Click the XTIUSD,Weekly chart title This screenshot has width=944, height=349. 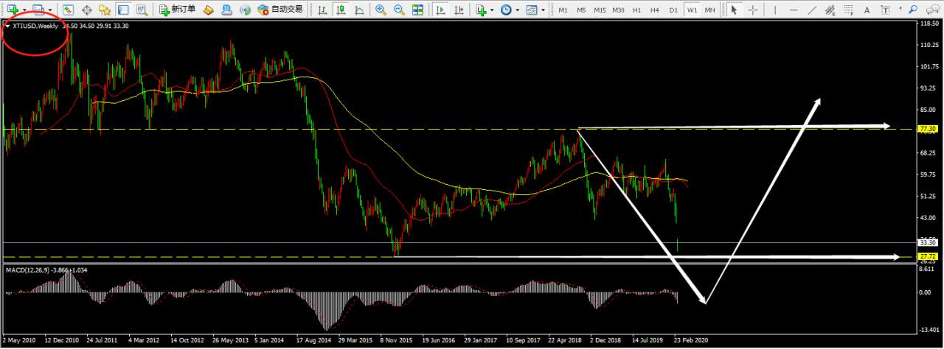pos(36,26)
